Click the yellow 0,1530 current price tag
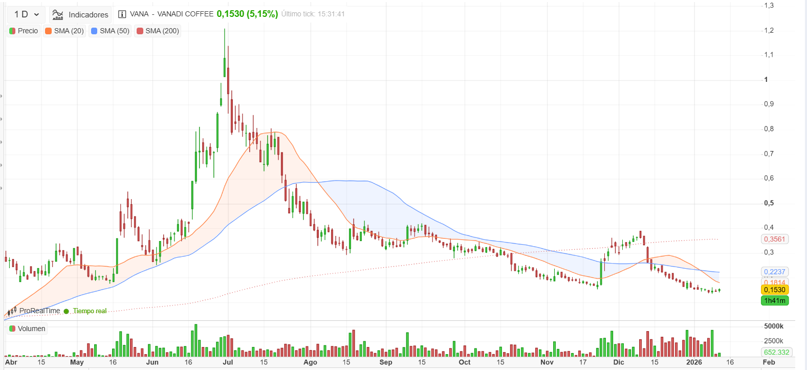Viewport: 807px width, 370px height. click(775, 290)
